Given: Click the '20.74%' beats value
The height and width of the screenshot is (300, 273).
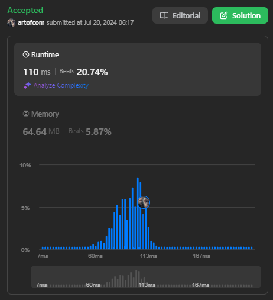Looking at the screenshot, I should pyautogui.click(x=92, y=72).
